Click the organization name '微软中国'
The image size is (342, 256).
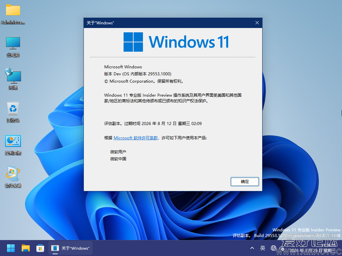(x=118, y=159)
